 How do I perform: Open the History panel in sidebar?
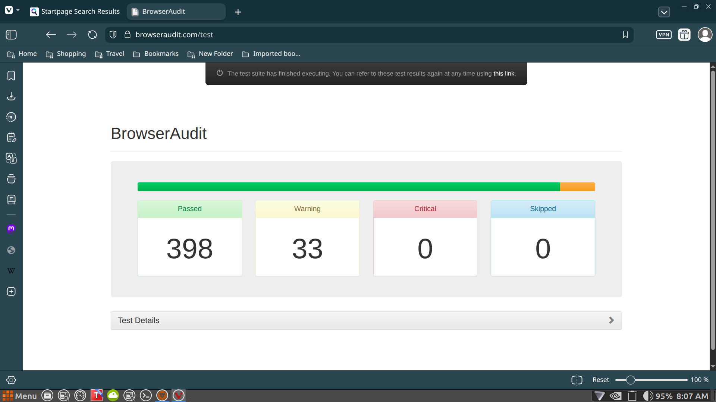11,117
